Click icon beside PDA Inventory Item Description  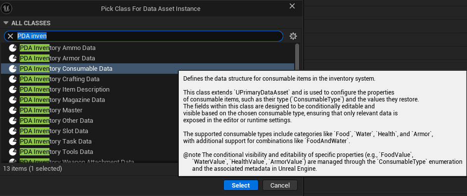13,90
